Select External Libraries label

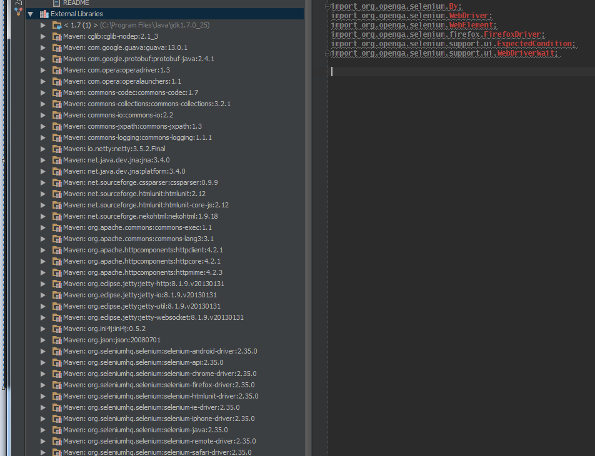77,14
